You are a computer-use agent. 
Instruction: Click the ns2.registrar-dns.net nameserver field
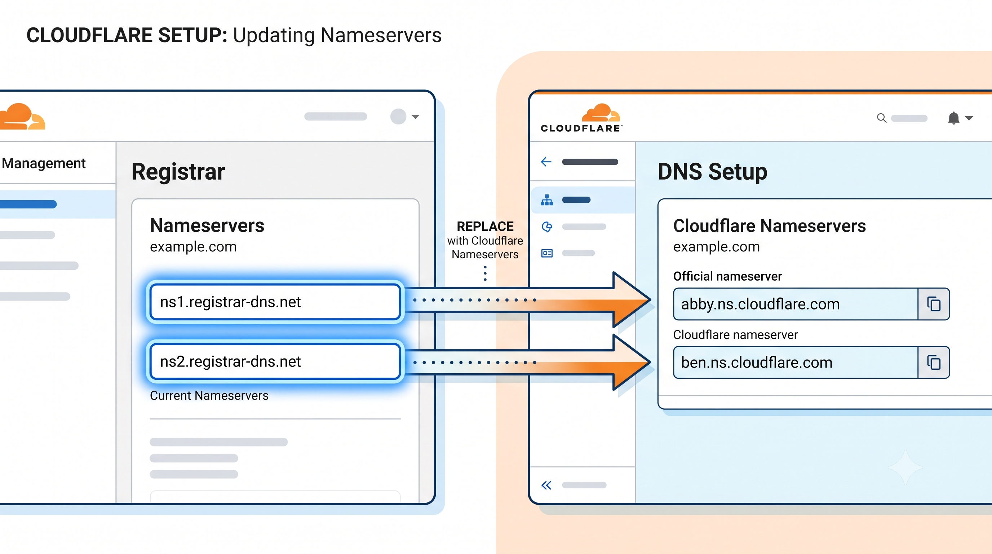[275, 361]
